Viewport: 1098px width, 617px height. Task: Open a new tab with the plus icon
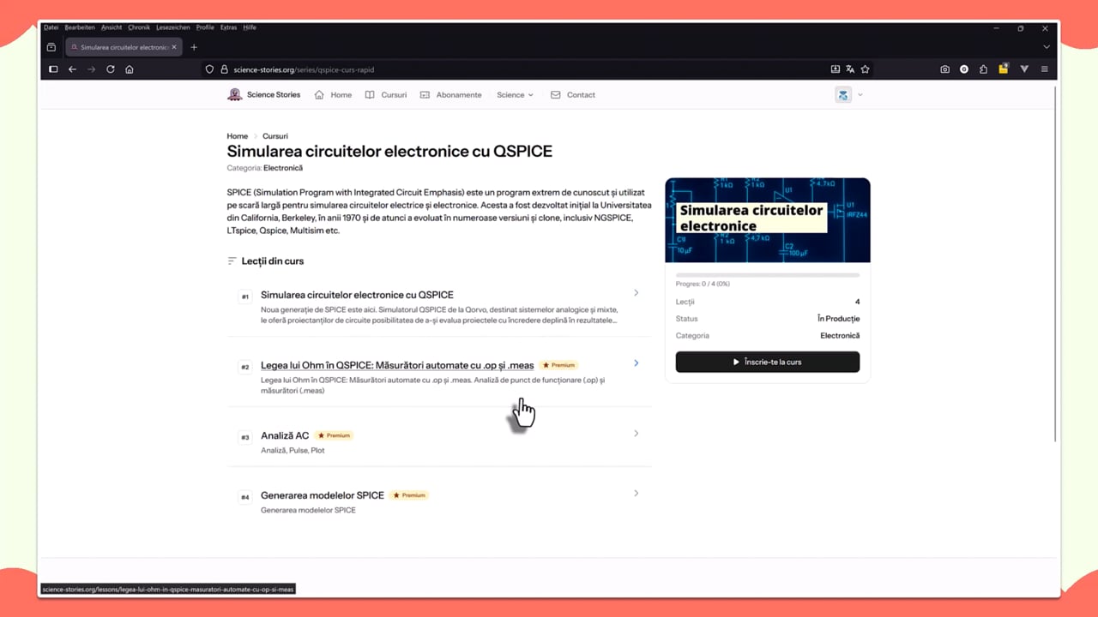pyautogui.click(x=194, y=47)
